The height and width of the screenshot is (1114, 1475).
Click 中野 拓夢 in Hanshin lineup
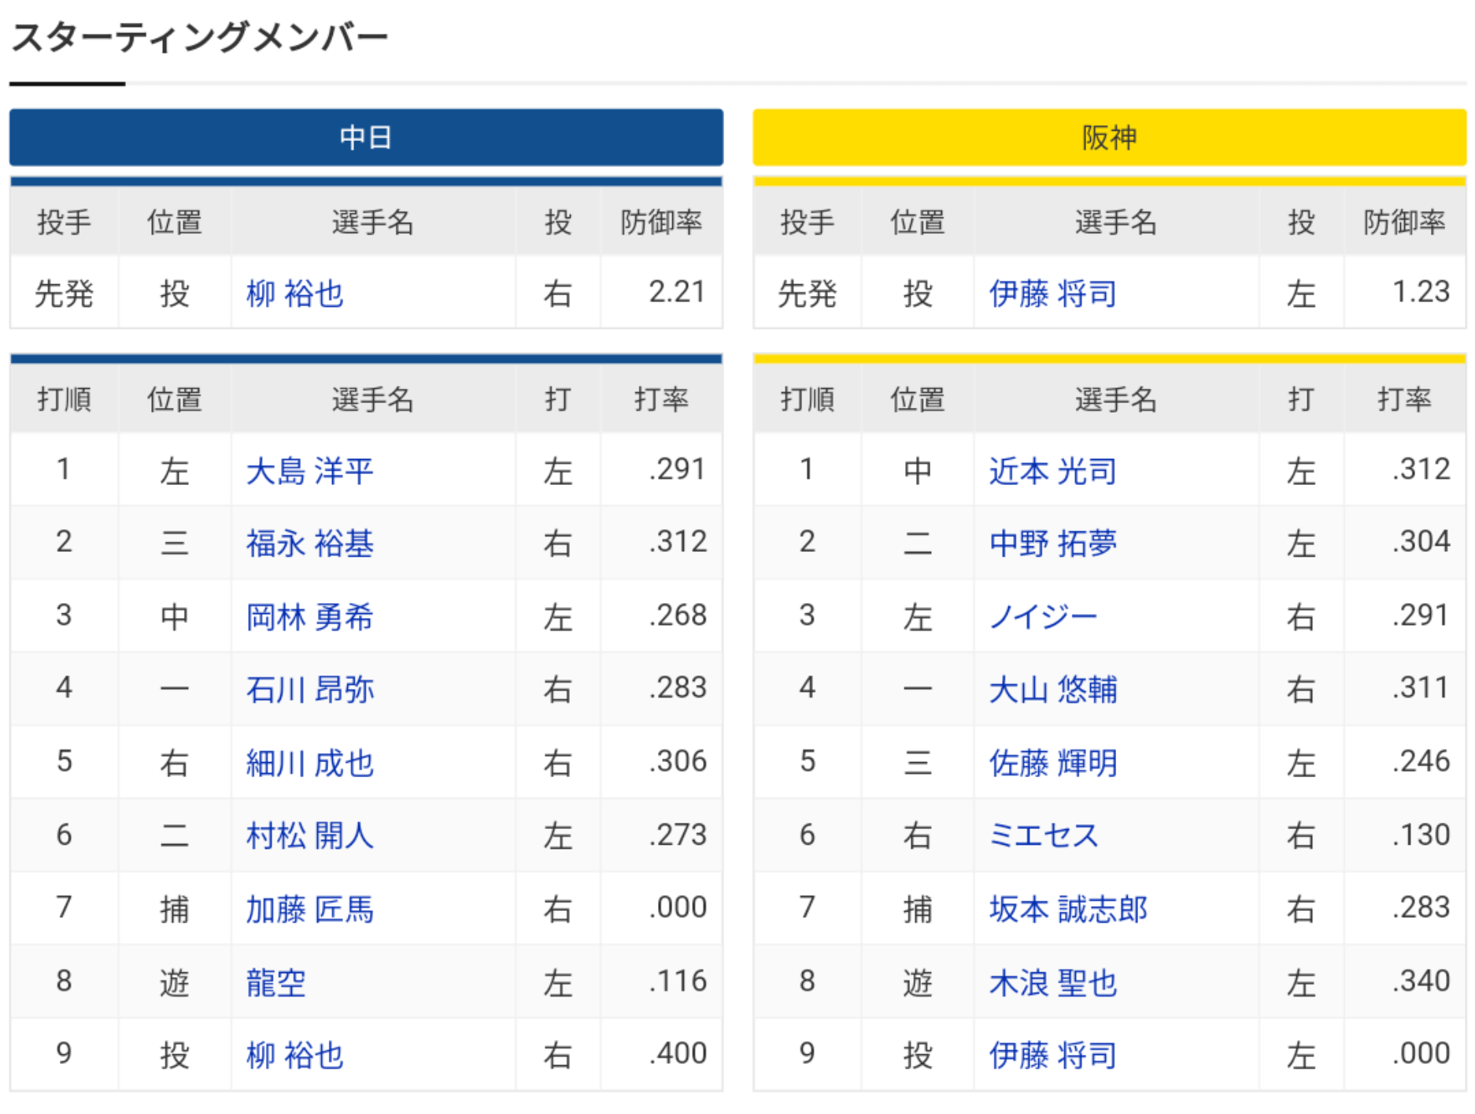point(1052,543)
